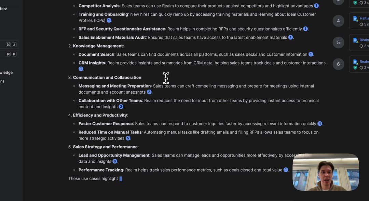Viewport: 369px width, 201px height.
Task: Click the green shield icon on source 6
Action: (x=355, y=68)
